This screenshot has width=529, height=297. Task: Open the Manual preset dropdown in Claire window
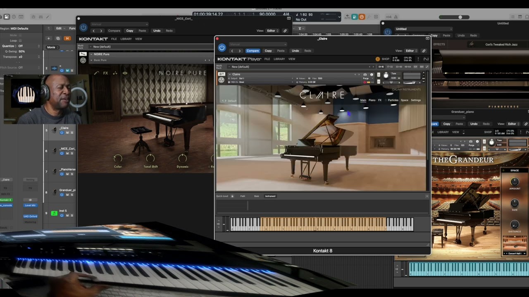coord(258,44)
